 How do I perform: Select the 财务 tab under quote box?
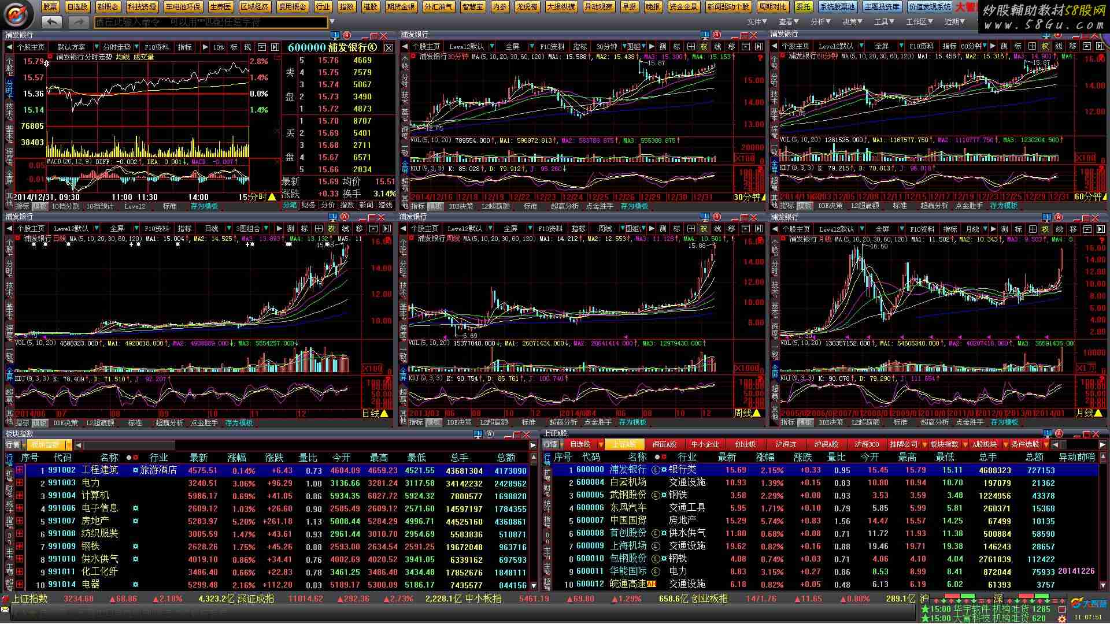click(309, 205)
